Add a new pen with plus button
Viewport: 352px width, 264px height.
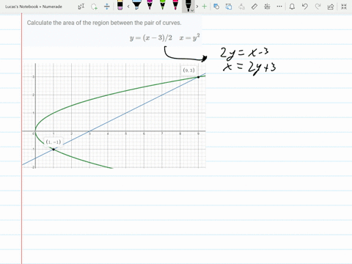[x=205, y=7]
